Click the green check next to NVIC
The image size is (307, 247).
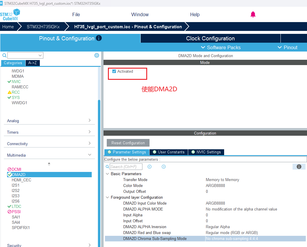[9, 82]
